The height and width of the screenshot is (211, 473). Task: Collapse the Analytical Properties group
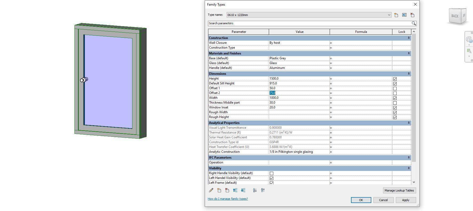408,123
